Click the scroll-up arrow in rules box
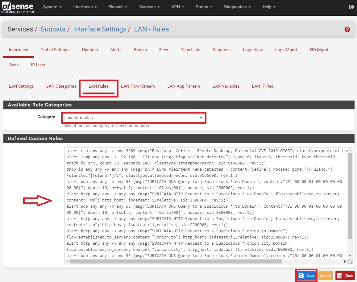357x282 pixels. click(350, 151)
